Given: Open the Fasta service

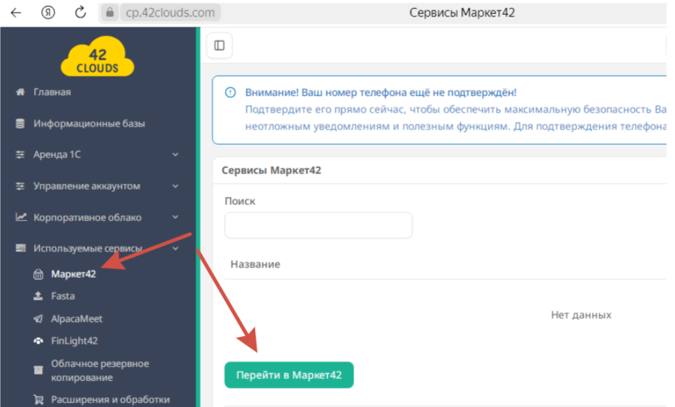Looking at the screenshot, I should 63,296.
